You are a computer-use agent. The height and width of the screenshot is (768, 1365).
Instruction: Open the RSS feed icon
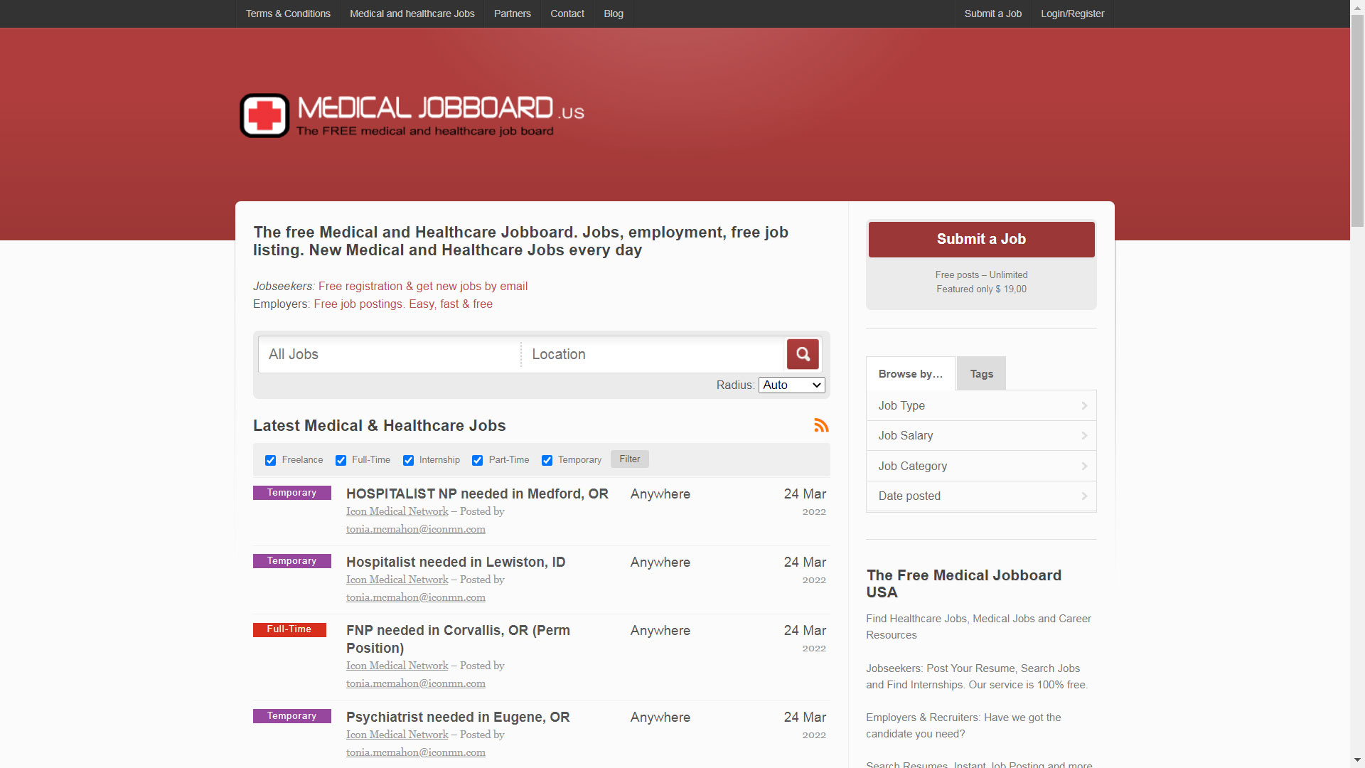(x=821, y=425)
